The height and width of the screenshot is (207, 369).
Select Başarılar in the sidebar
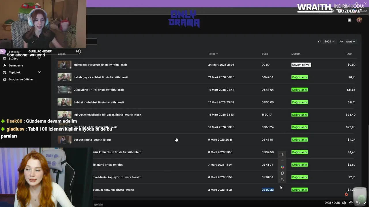[x=14, y=51]
